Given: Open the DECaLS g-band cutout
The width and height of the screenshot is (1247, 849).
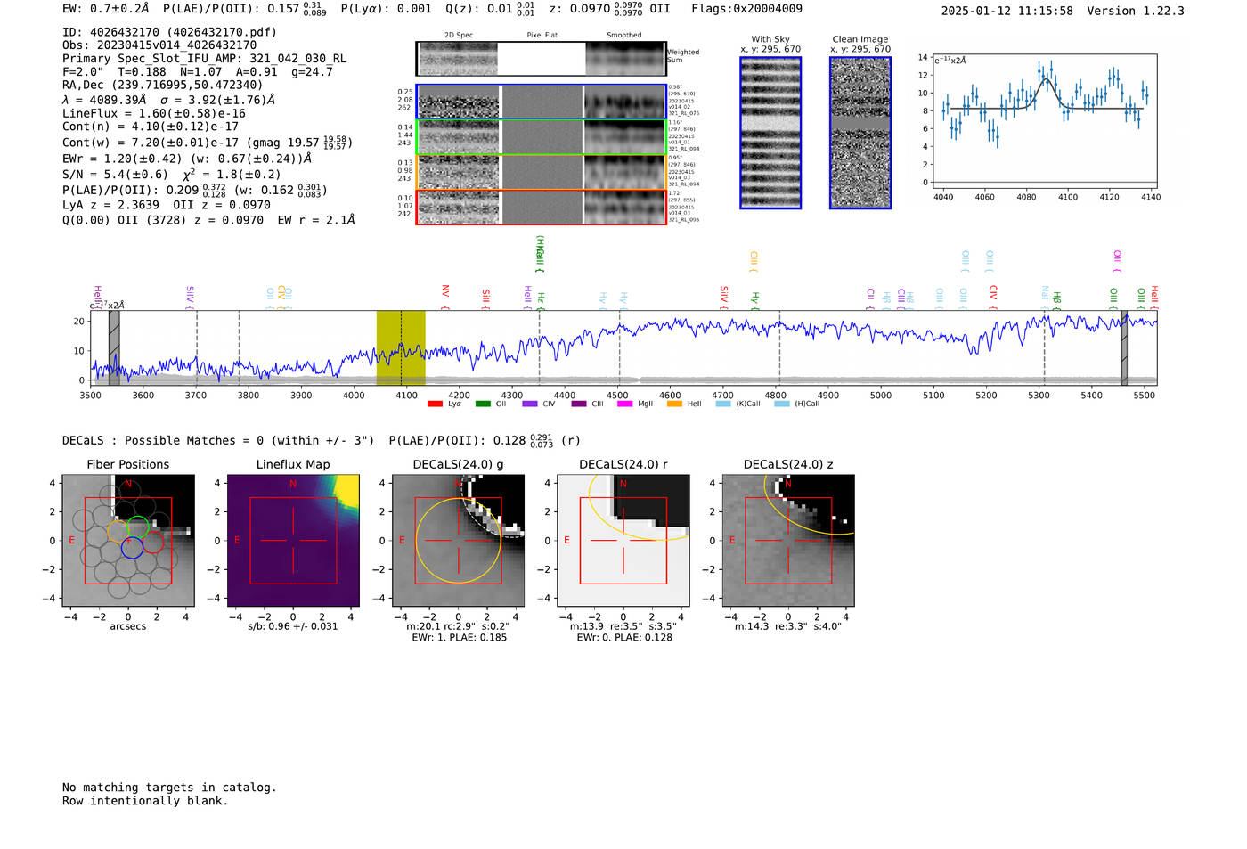Looking at the screenshot, I should pos(459,541).
